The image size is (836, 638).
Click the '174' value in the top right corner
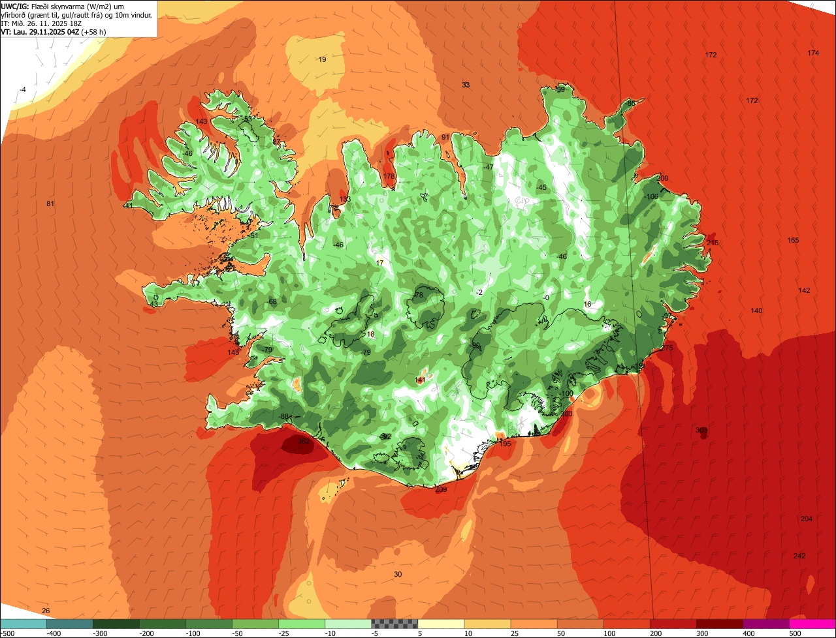[x=813, y=53]
